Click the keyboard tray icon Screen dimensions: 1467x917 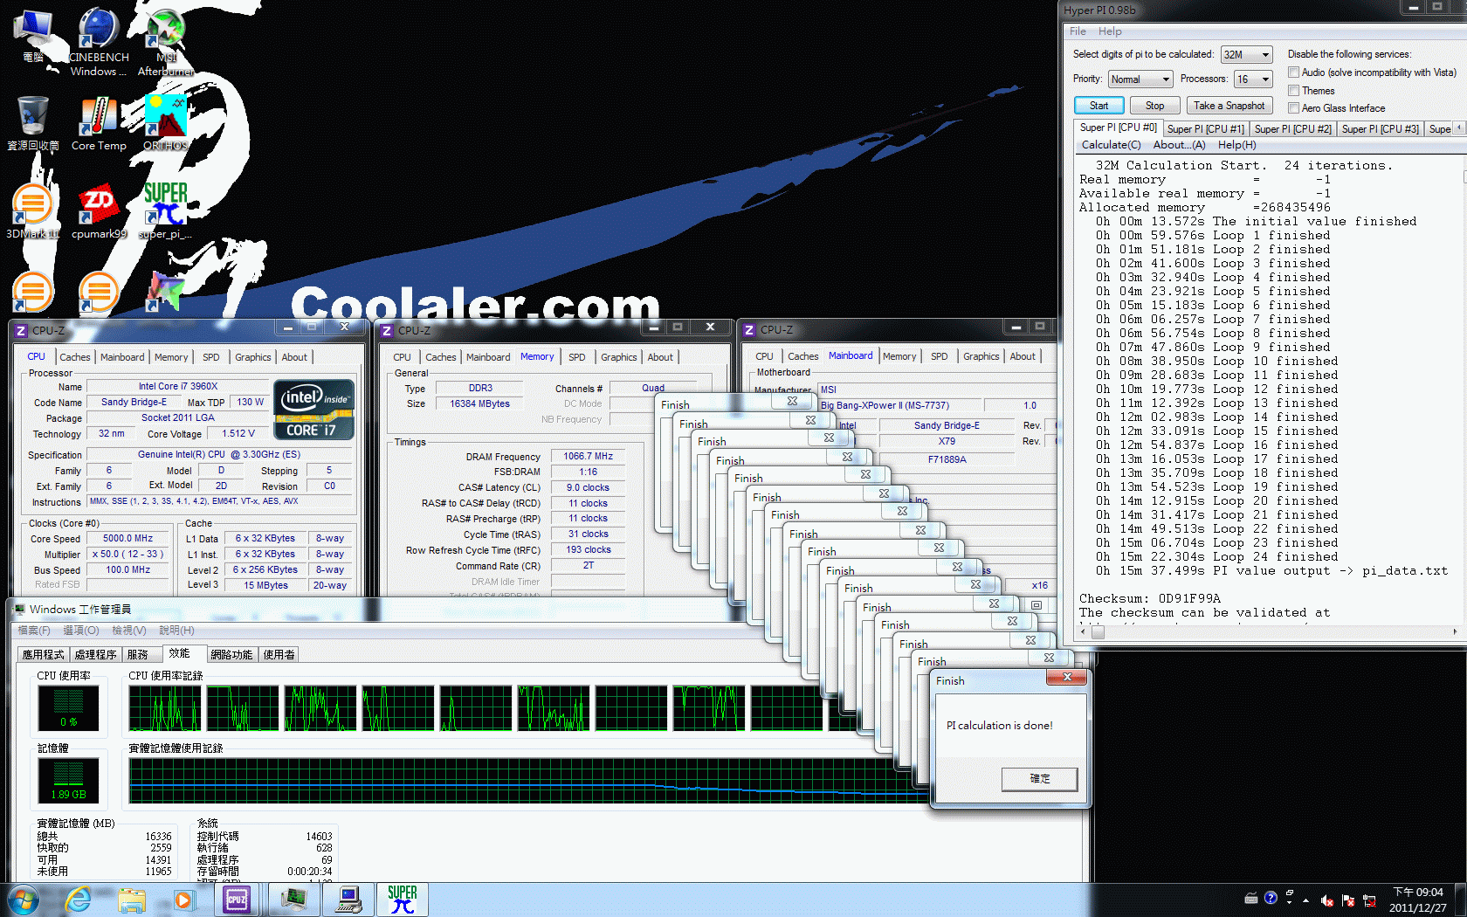1250,898
